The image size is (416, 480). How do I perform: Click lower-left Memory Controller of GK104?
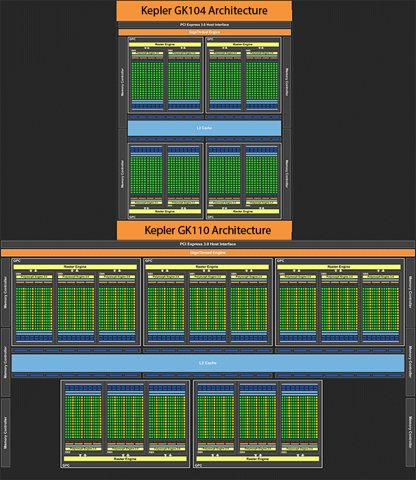click(x=123, y=174)
